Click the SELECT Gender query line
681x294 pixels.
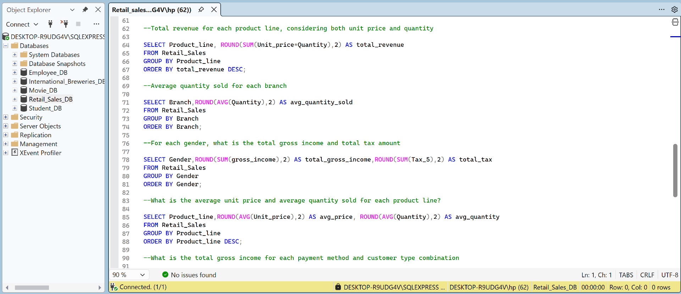pos(317,160)
